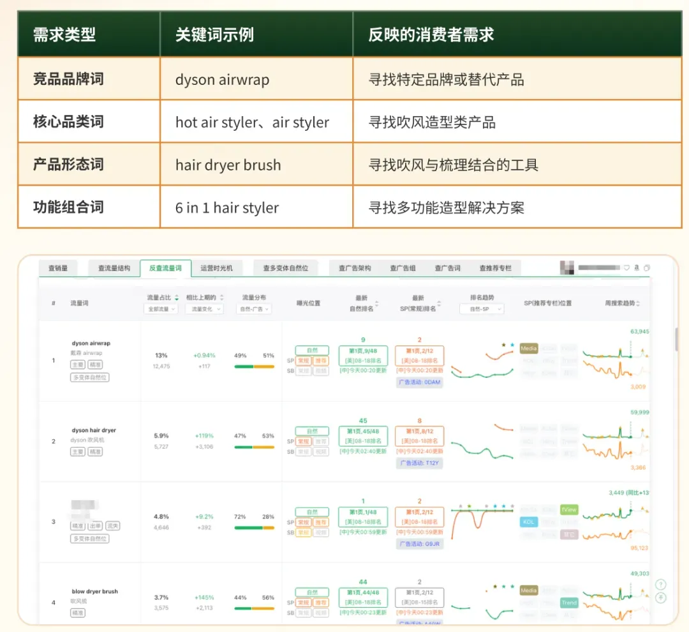Screen dimensions: 689x632
Task: Click traffic distribution bar for dyson airwrap
Action: point(254,366)
